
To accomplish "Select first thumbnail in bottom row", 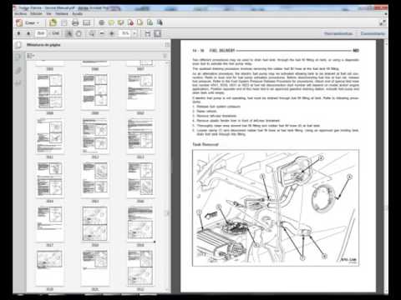I will click(x=49, y=267).
